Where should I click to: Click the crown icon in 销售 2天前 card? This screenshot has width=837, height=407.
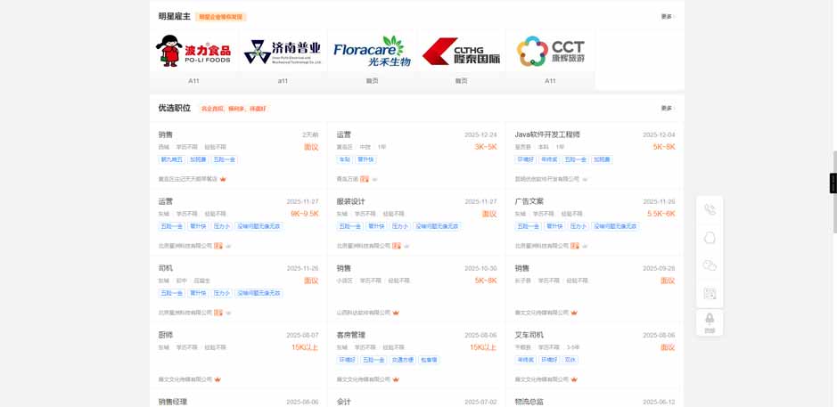(x=223, y=179)
